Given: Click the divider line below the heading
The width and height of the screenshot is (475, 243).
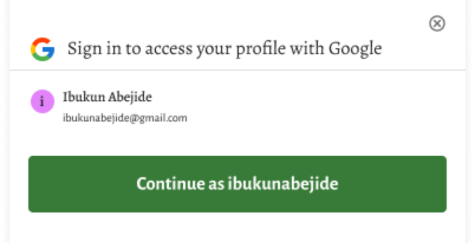Looking at the screenshot, I should tap(237, 70).
